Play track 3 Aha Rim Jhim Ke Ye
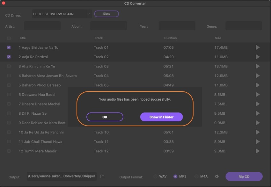The width and height of the screenshot is (271, 187). [x=257, y=66]
